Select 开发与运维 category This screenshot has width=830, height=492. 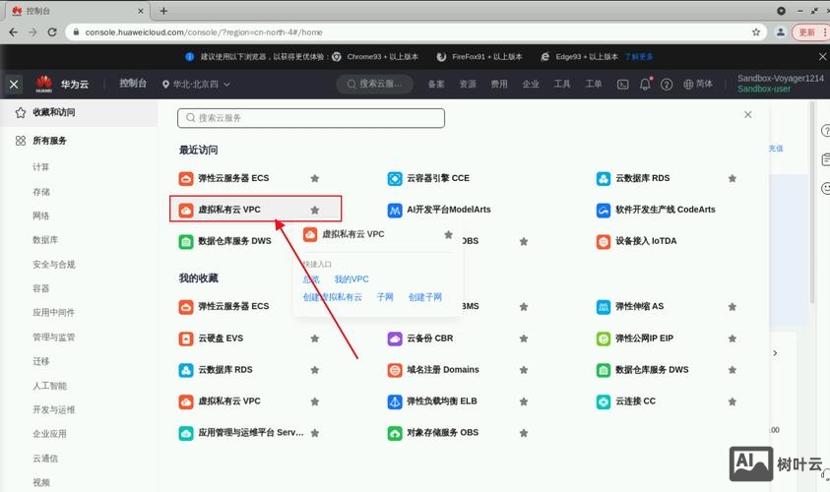(x=54, y=409)
